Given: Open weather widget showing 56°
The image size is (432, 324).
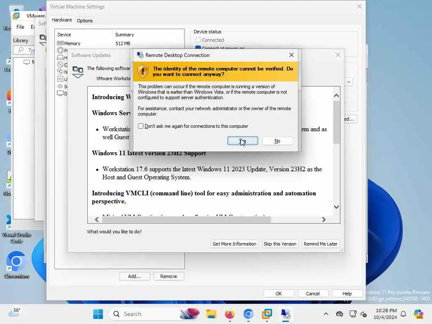Looking at the screenshot, I should [x=14, y=313].
